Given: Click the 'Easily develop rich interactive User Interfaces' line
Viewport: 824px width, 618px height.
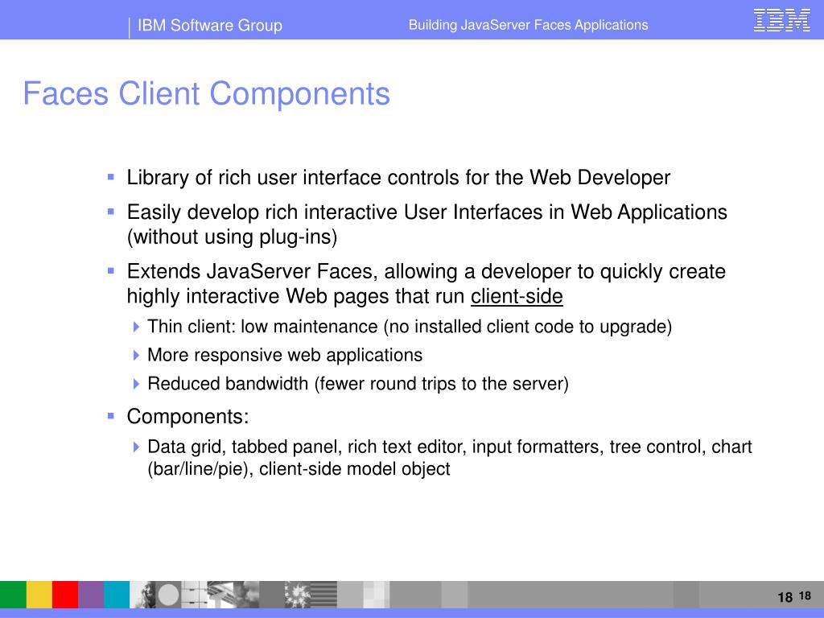Looking at the screenshot, I should coord(426,212).
